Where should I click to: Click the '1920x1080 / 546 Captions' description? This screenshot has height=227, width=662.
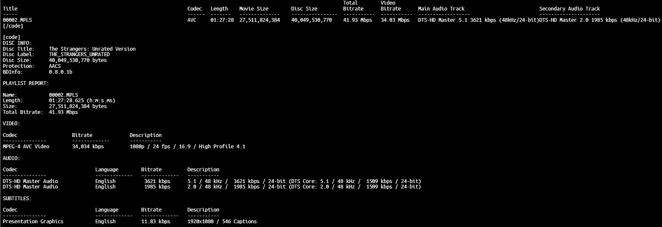pos(222,222)
